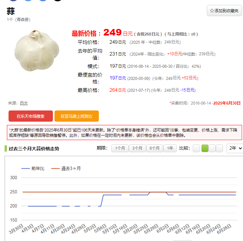Click the red-bordered not-updated warning notice
The image size is (243, 241).
[x=124, y=133]
